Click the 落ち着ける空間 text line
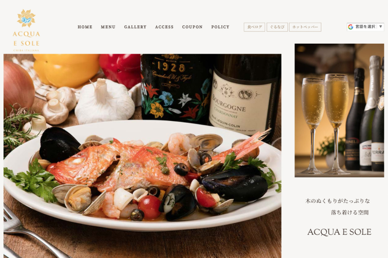Viewport: 388px width, 258px height. [350, 212]
